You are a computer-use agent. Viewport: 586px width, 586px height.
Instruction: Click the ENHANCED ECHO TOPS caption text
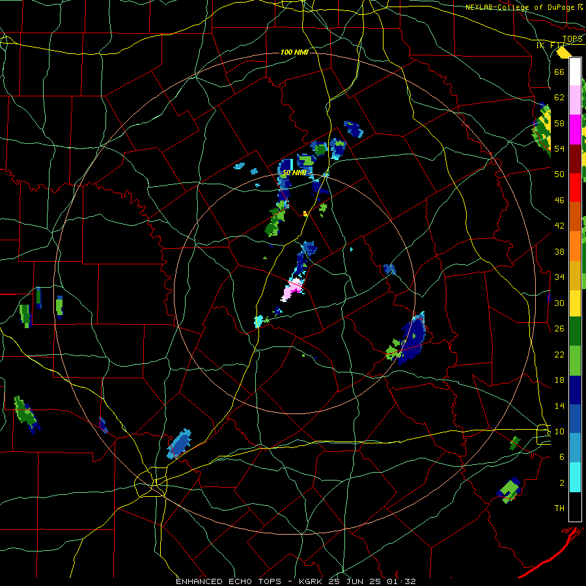click(229, 581)
